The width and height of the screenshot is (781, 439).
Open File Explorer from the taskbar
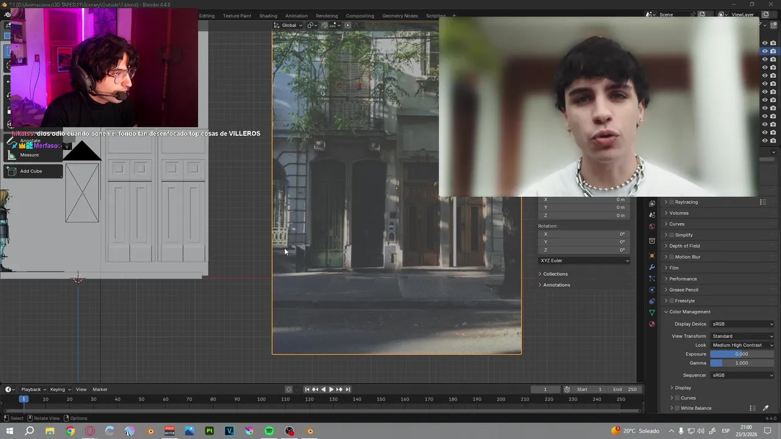[x=50, y=431]
